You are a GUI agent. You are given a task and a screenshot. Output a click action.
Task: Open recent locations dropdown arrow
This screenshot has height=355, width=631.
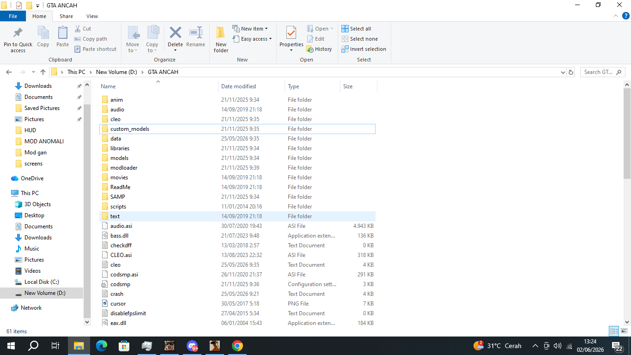(33, 72)
